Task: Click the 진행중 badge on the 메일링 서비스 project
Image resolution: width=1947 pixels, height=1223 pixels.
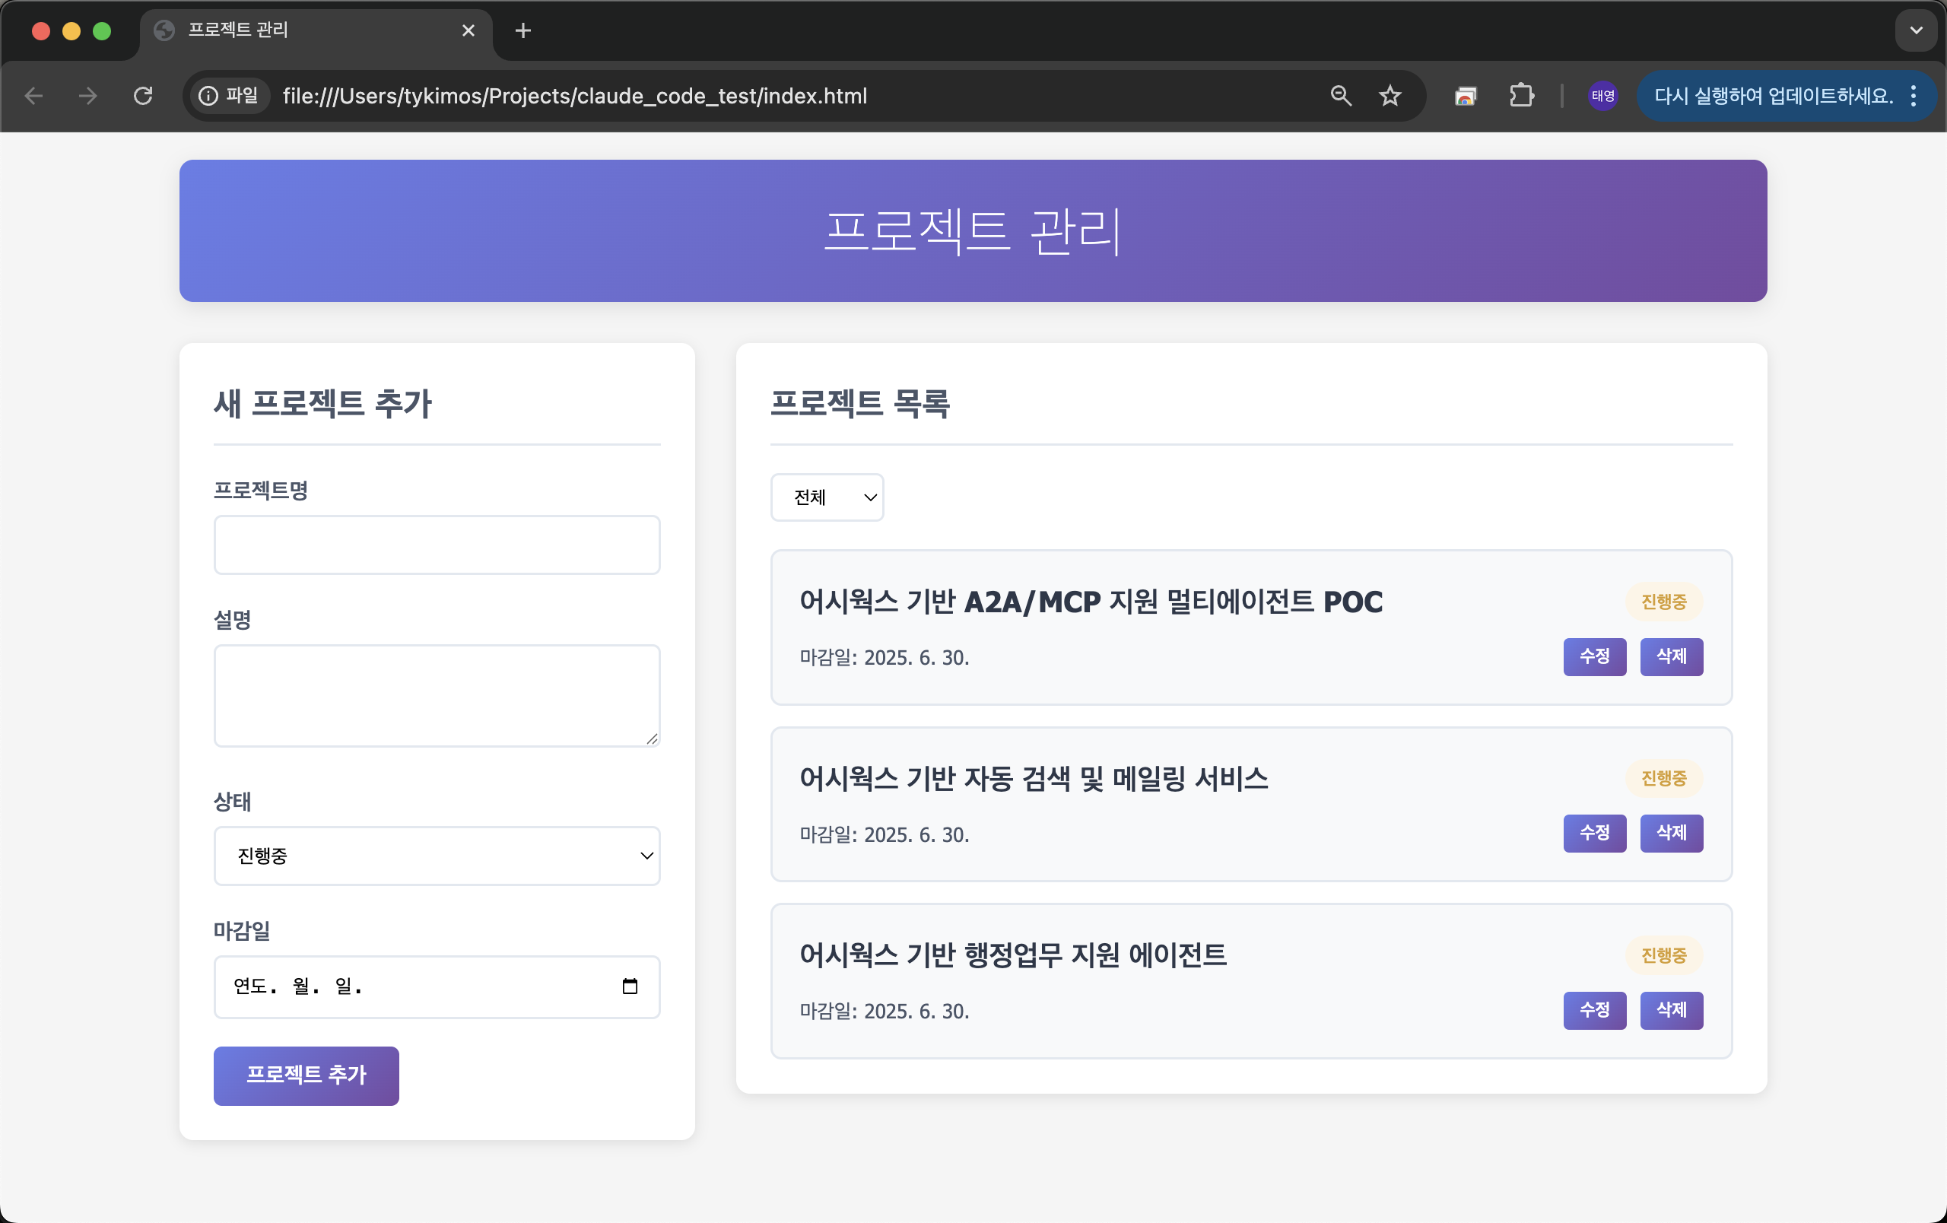Action: [x=1664, y=778]
